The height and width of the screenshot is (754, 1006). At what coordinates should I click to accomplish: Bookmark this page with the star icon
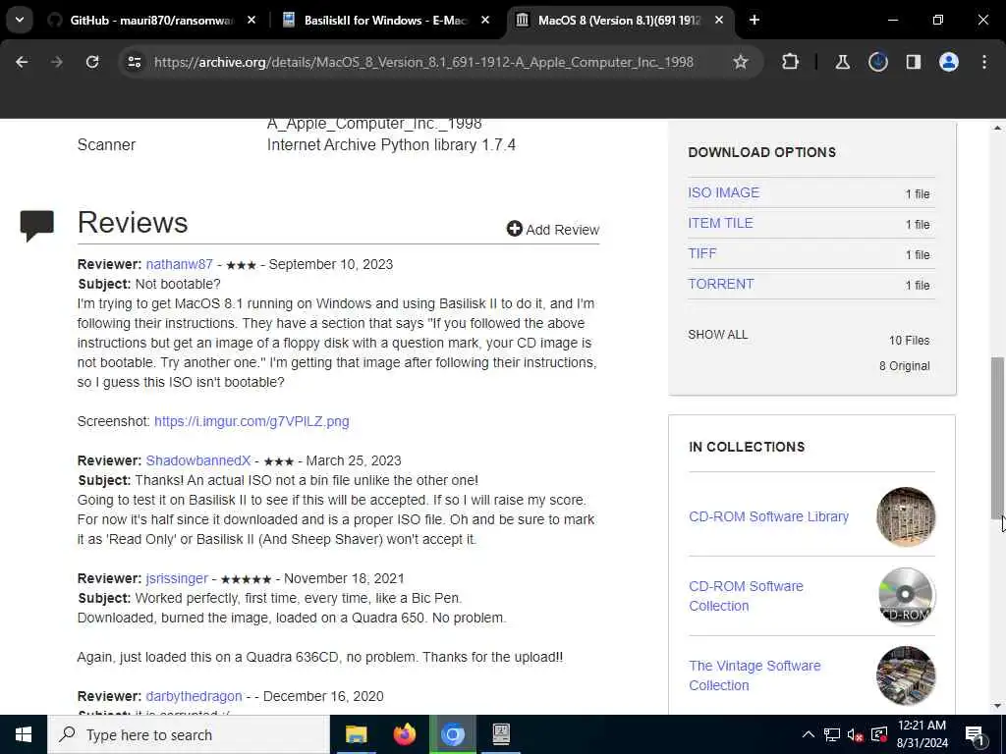[x=741, y=62]
